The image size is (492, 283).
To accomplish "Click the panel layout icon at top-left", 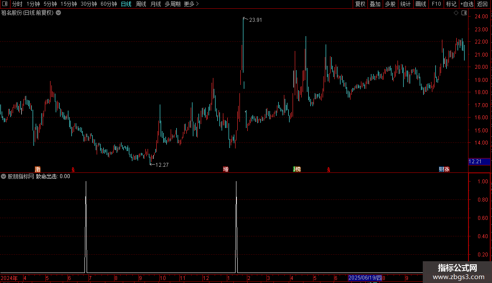I will pyautogui.click(x=5, y=4).
